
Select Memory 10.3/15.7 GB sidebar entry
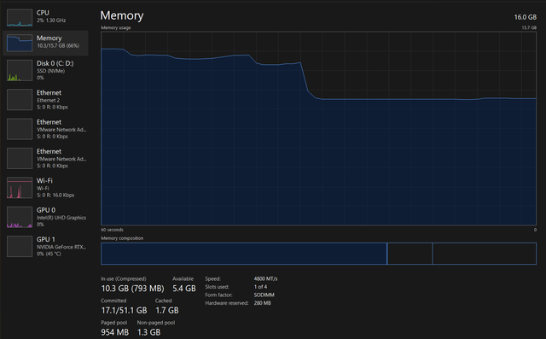pyautogui.click(x=45, y=43)
